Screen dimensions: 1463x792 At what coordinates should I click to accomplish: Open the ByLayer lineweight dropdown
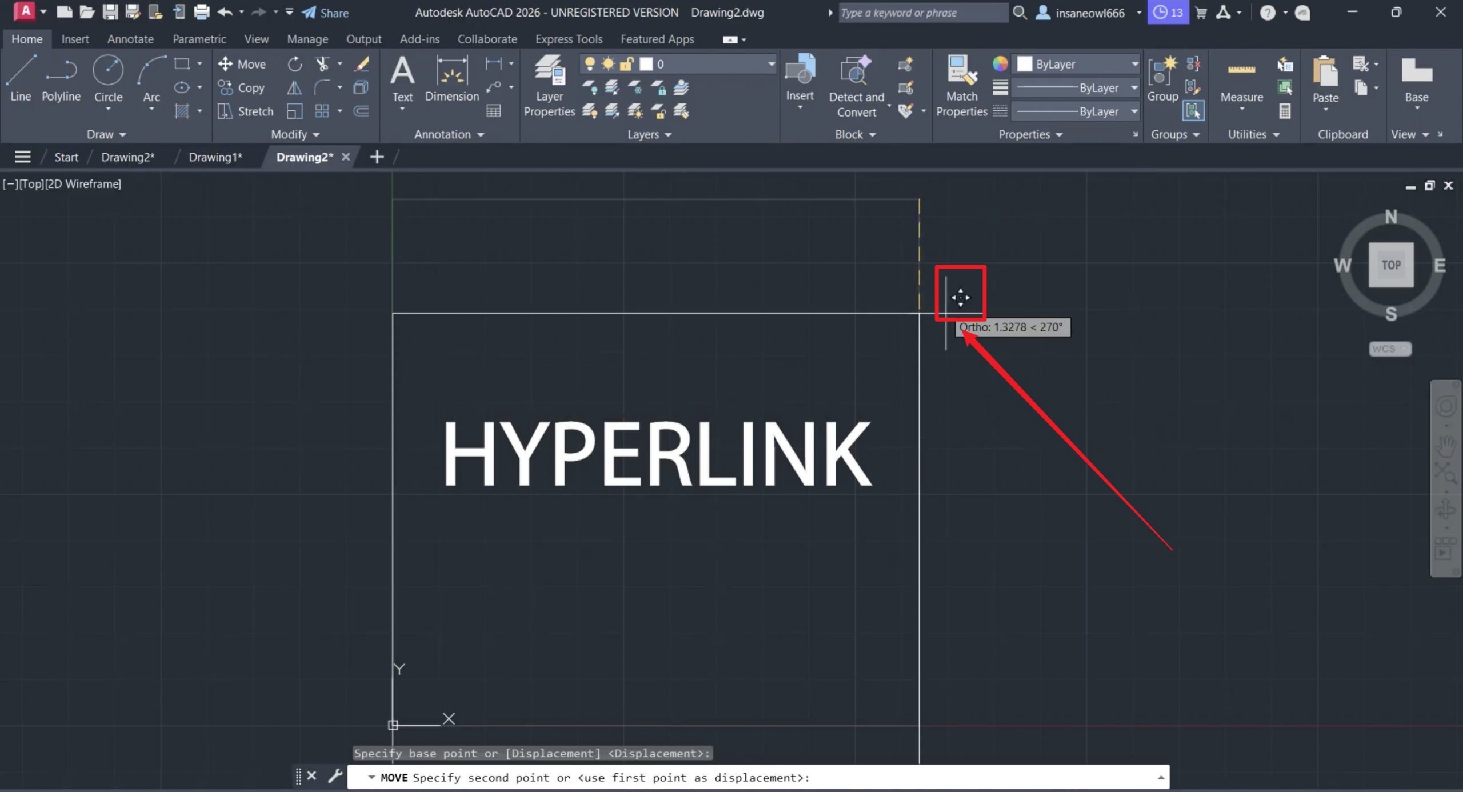tap(1134, 88)
